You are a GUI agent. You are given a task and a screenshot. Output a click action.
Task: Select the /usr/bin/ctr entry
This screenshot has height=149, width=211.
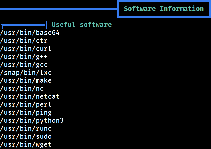24,41
